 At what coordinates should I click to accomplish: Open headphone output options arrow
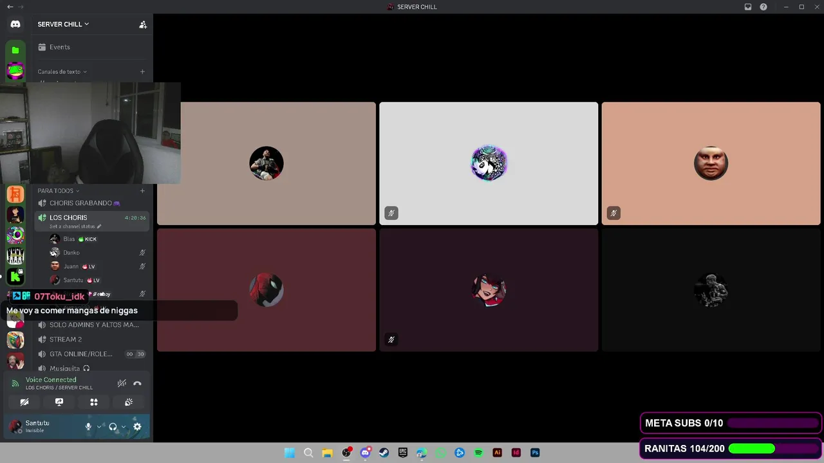123,426
